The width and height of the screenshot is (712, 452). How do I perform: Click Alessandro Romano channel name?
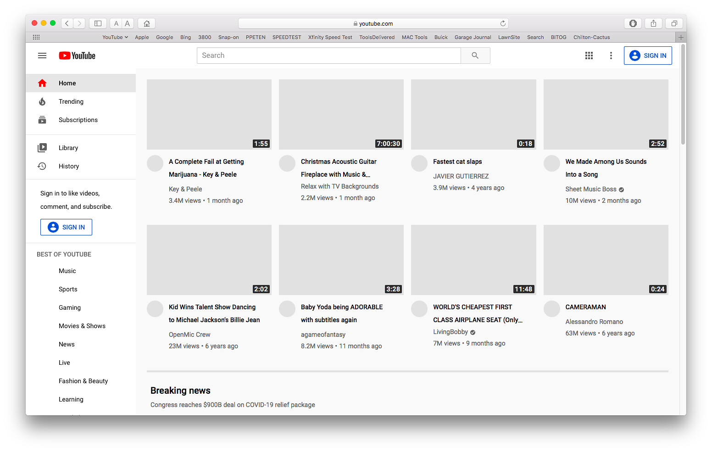[594, 322]
